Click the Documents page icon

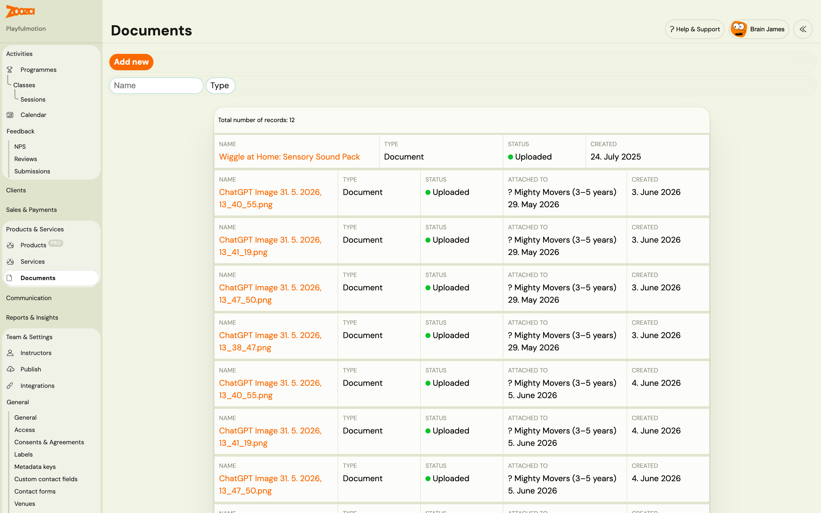(x=9, y=278)
